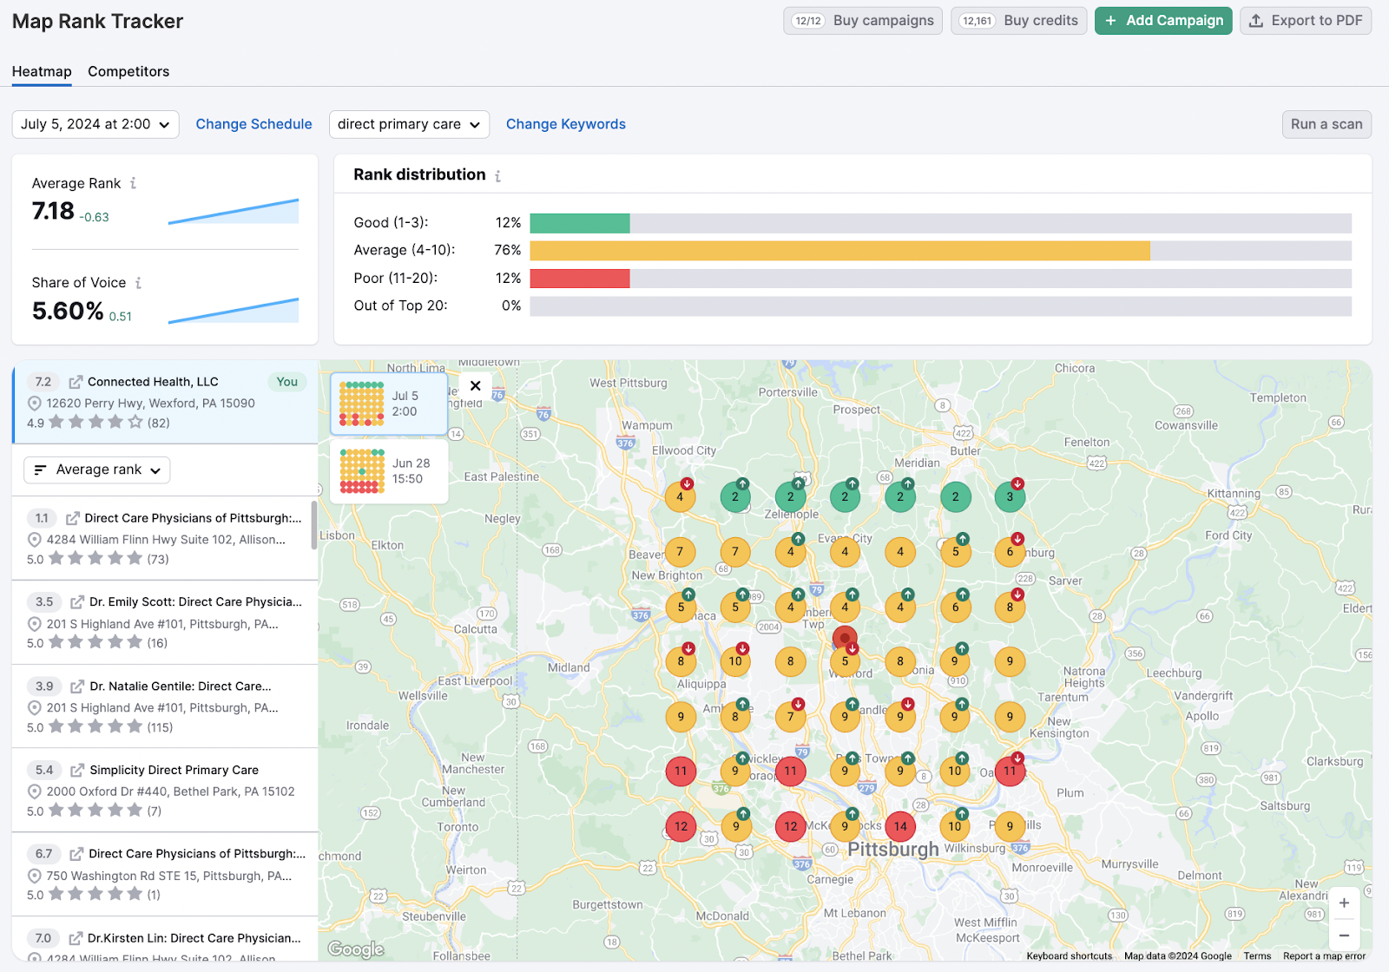Click the Average Rank info icon
Image resolution: width=1389 pixels, height=972 pixels.
click(x=133, y=183)
